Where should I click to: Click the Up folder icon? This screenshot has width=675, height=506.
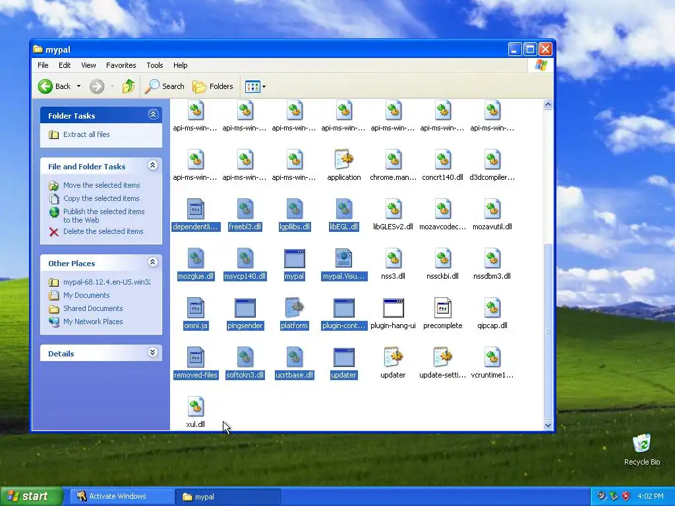(128, 86)
